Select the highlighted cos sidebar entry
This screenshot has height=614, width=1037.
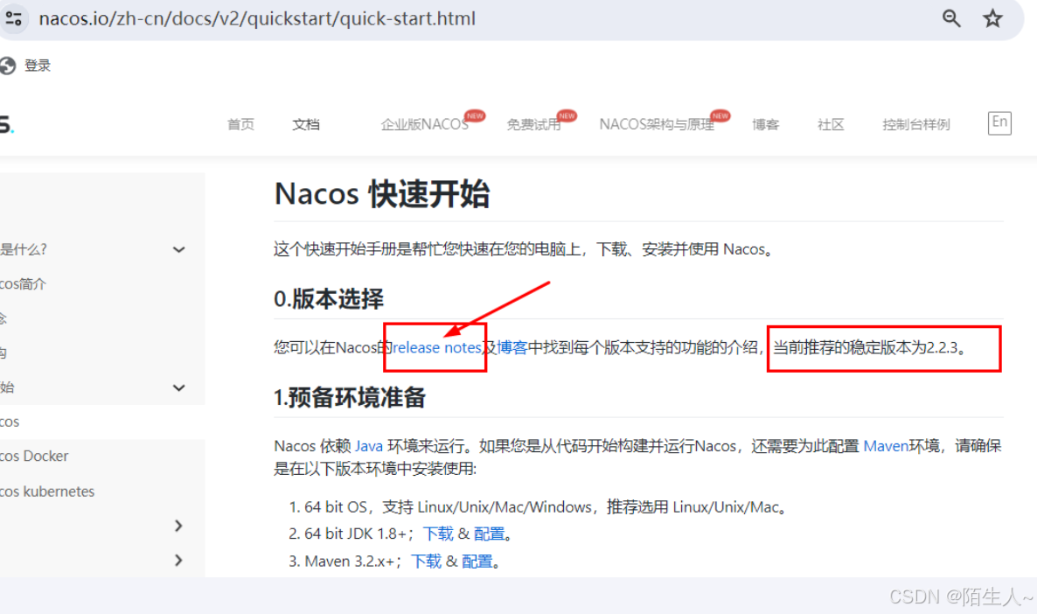[10, 422]
